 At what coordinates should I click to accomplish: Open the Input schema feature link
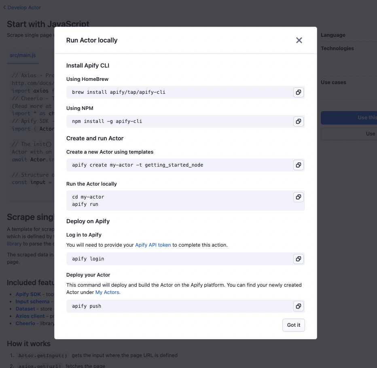click(x=32, y=301)
